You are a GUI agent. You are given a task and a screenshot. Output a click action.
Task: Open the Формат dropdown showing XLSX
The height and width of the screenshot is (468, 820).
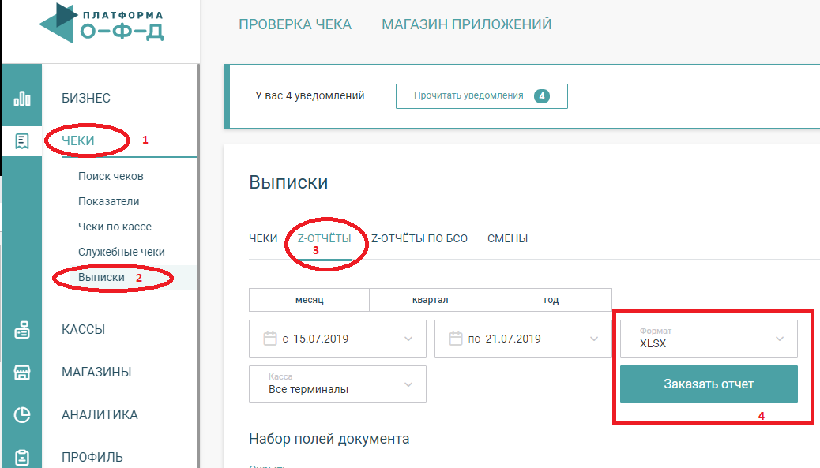708,338
